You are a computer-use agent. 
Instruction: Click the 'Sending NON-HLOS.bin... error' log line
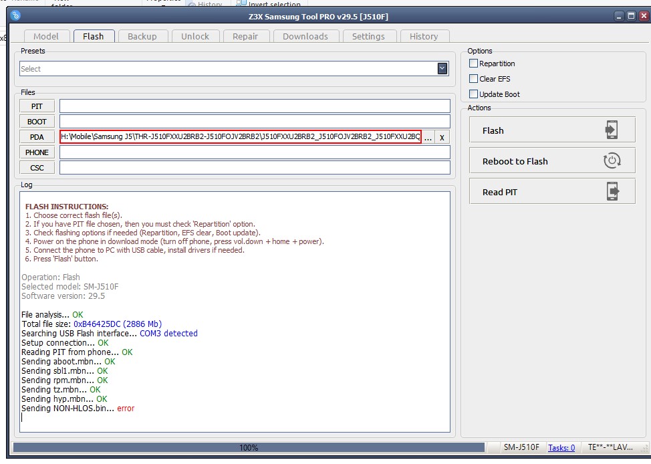pyautogui.click(x=78, y=409)
